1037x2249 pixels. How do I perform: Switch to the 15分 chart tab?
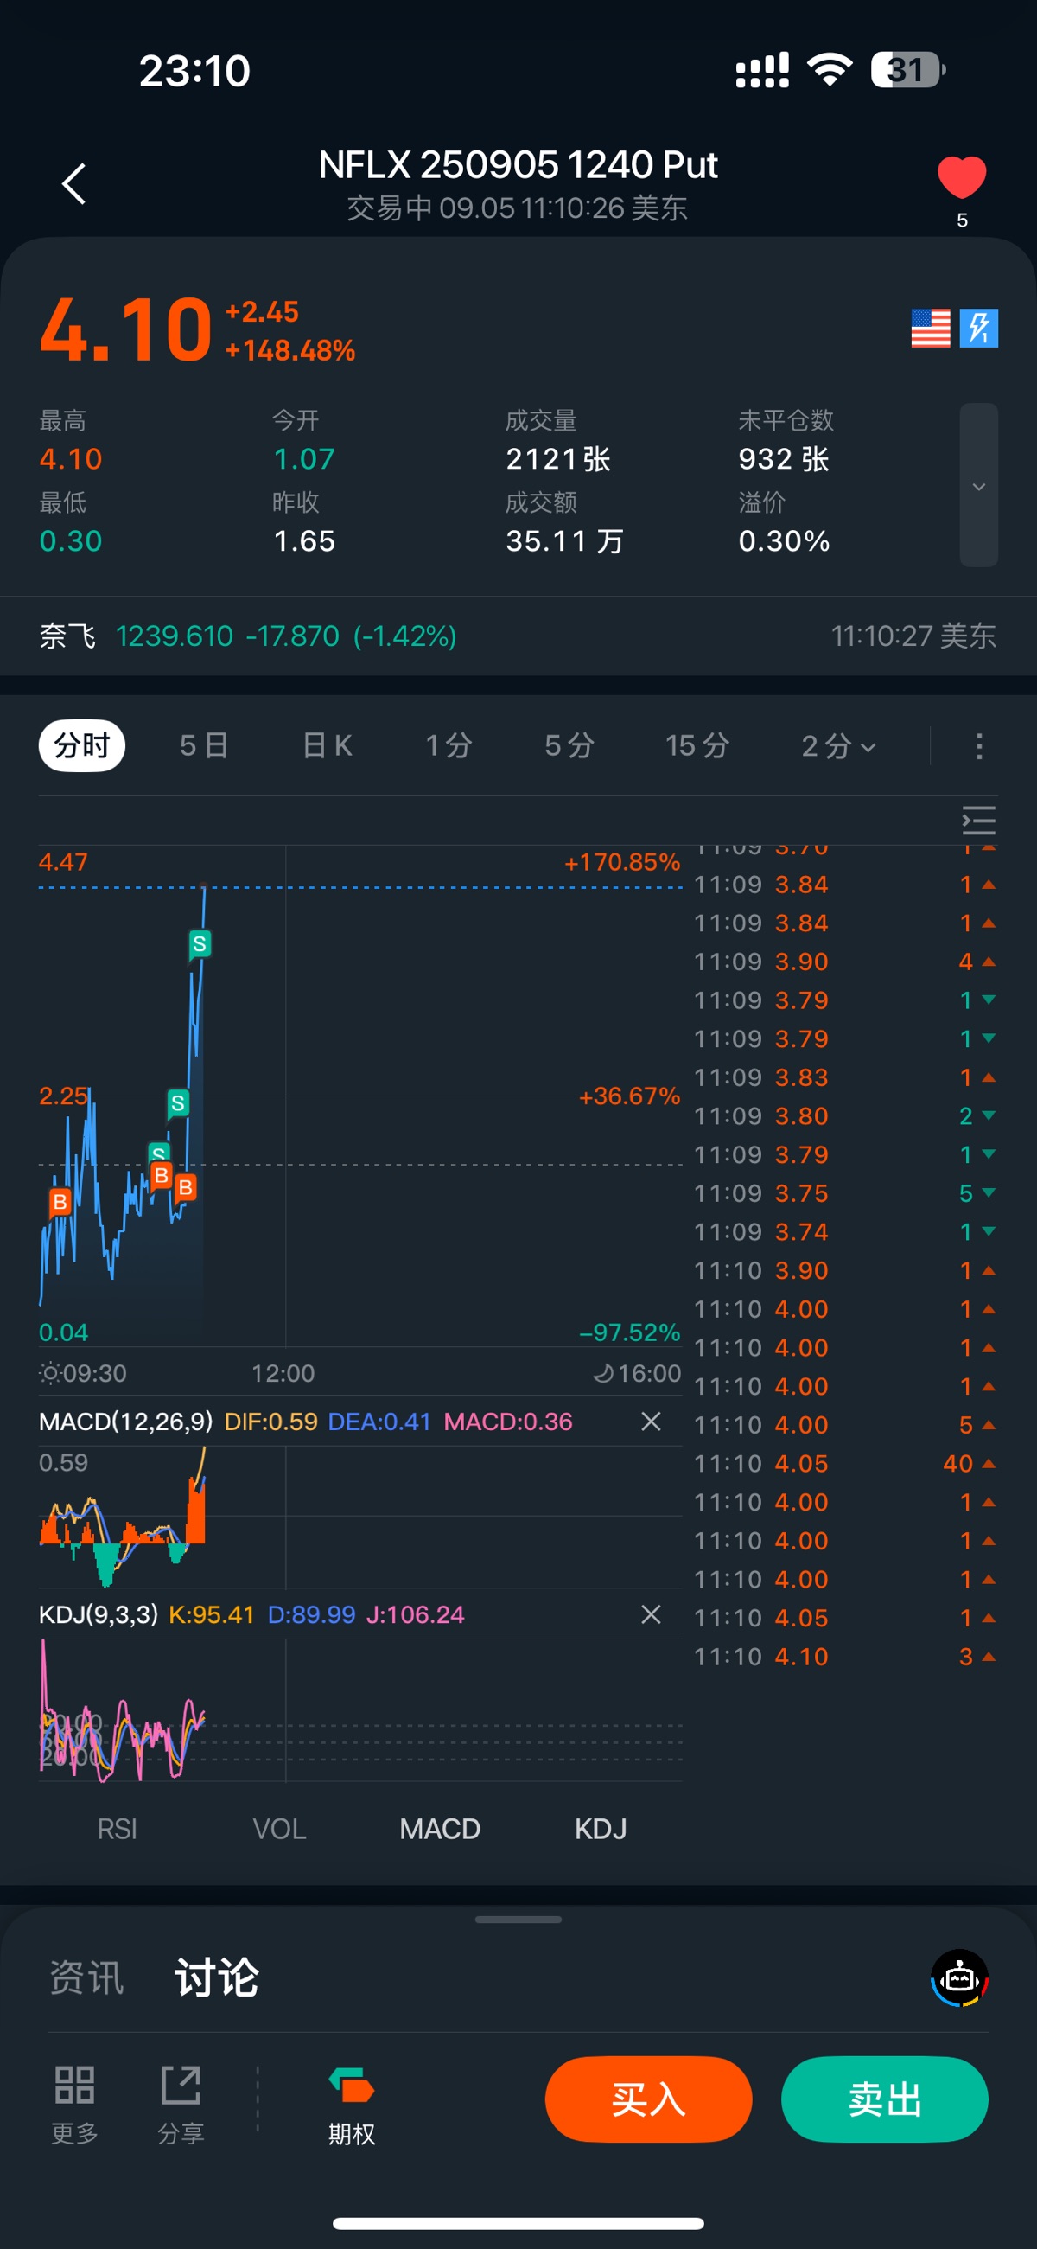(697, 745)
